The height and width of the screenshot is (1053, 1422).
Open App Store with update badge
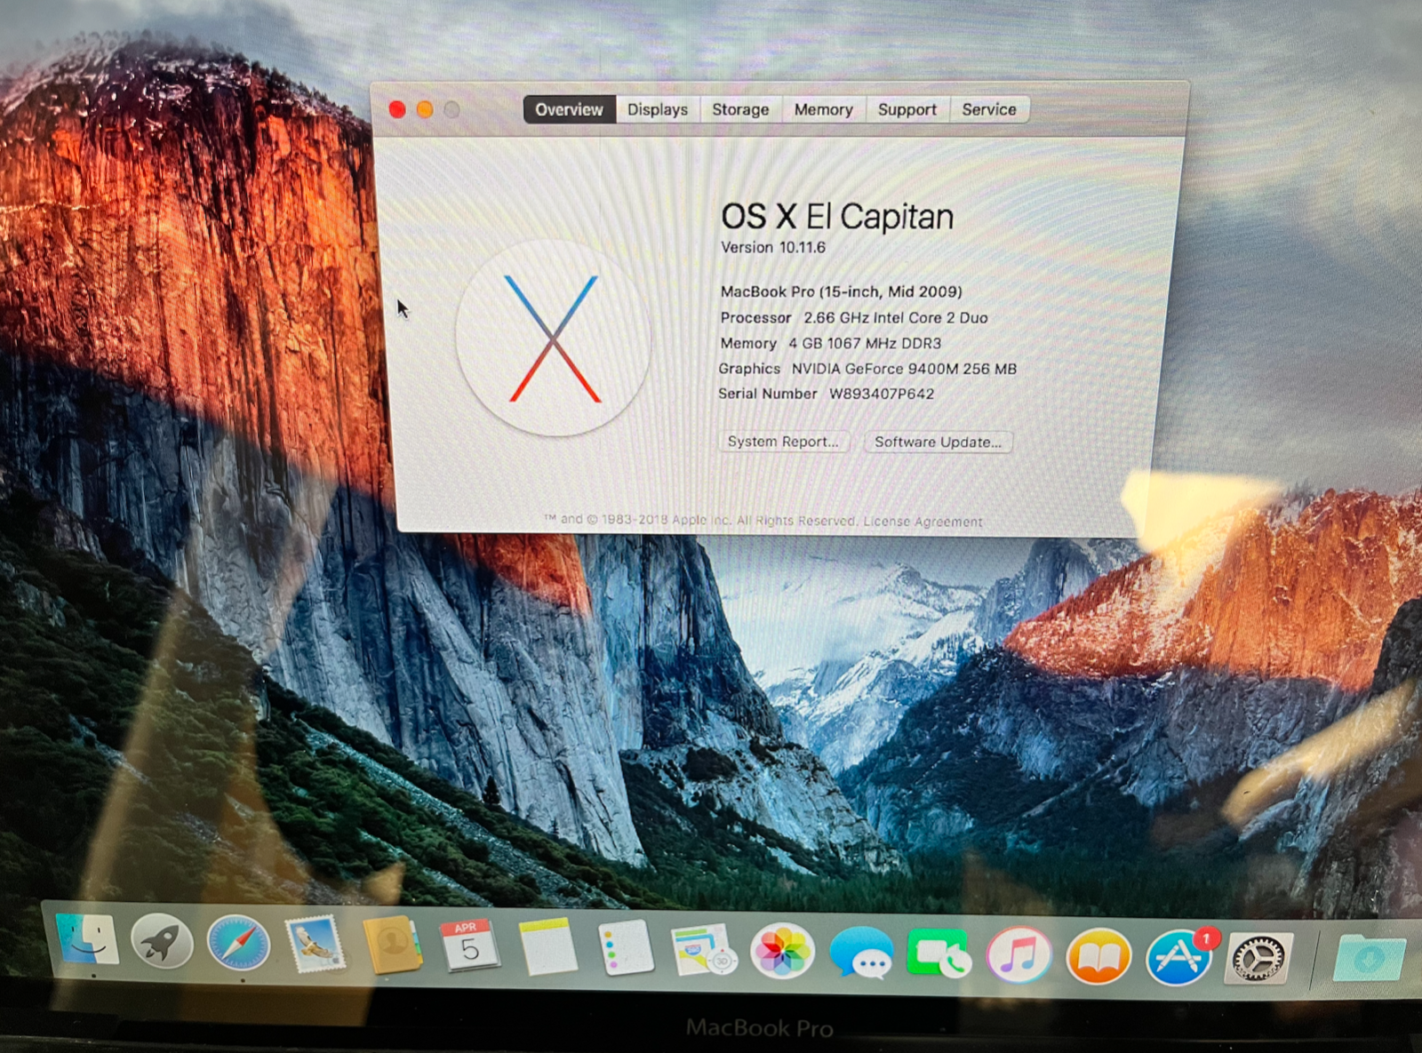1178,958
